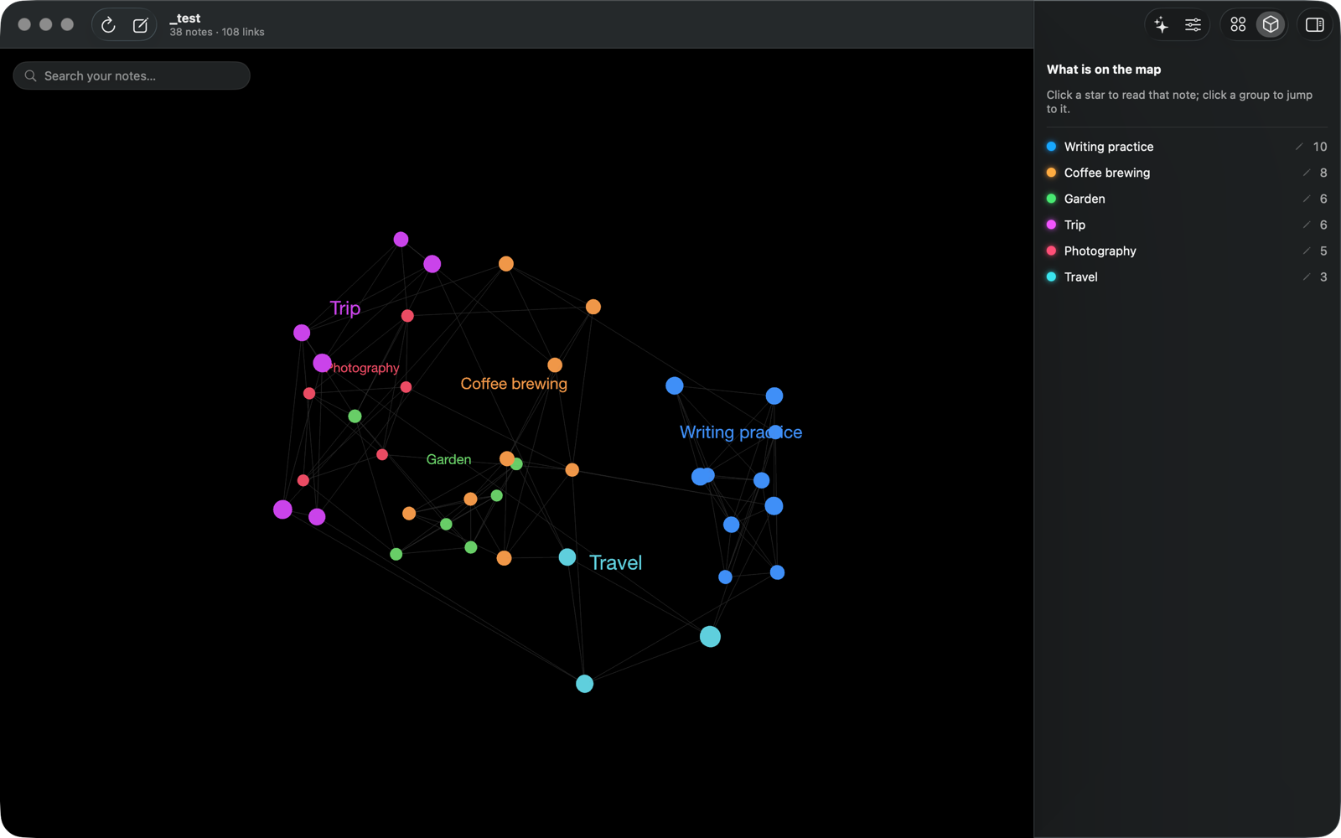Click the refresh arrow icon
The width and height of the screenshot is (1341, 838).
click(x=108, y=25)
